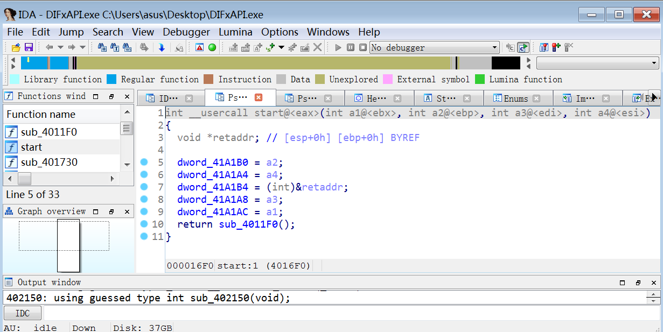Click the asterisk array icon
663x332 pixels.
point(292,47)
